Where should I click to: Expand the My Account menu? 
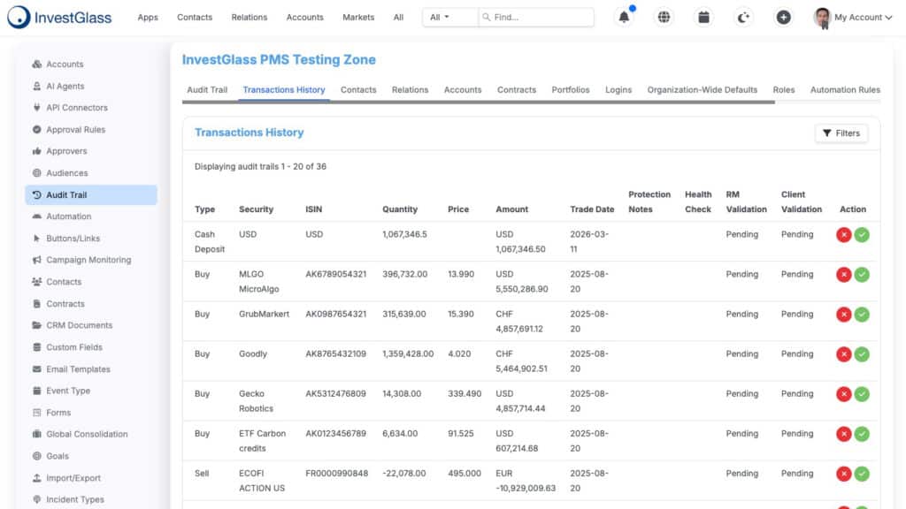point(853,18)
